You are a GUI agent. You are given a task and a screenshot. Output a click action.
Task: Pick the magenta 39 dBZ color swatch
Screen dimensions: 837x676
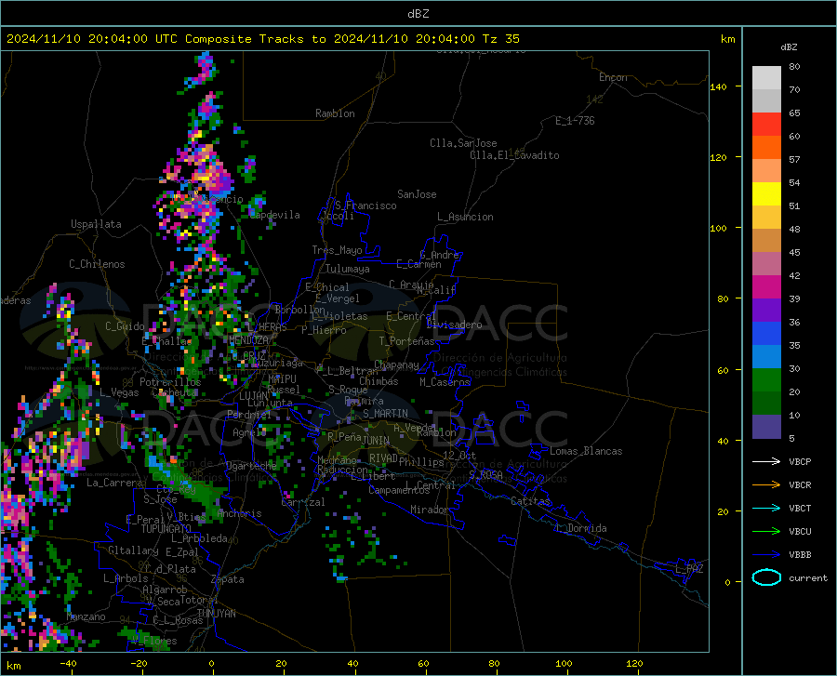(x=766, y=287)
